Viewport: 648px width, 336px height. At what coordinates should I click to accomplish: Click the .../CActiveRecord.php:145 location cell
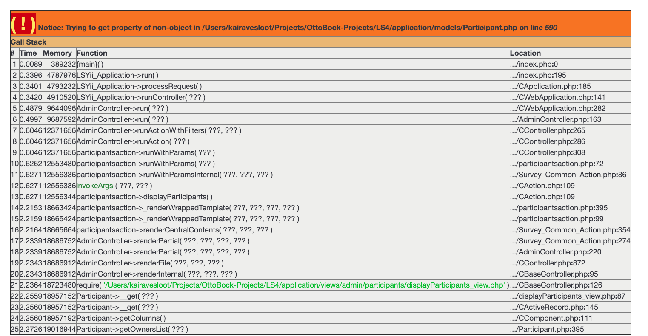pos(554,307)
